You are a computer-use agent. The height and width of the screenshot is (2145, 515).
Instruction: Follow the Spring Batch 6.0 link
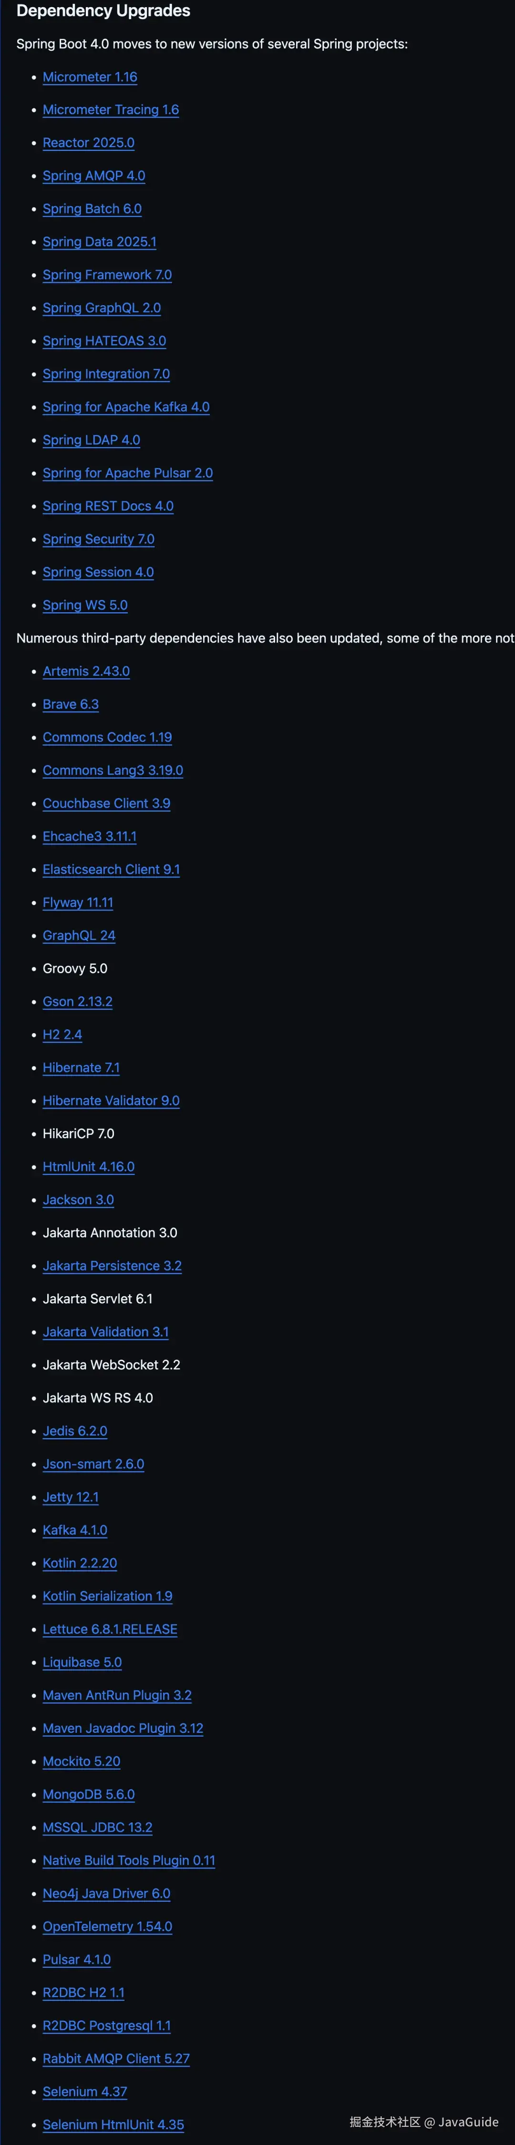click(92, 209)
